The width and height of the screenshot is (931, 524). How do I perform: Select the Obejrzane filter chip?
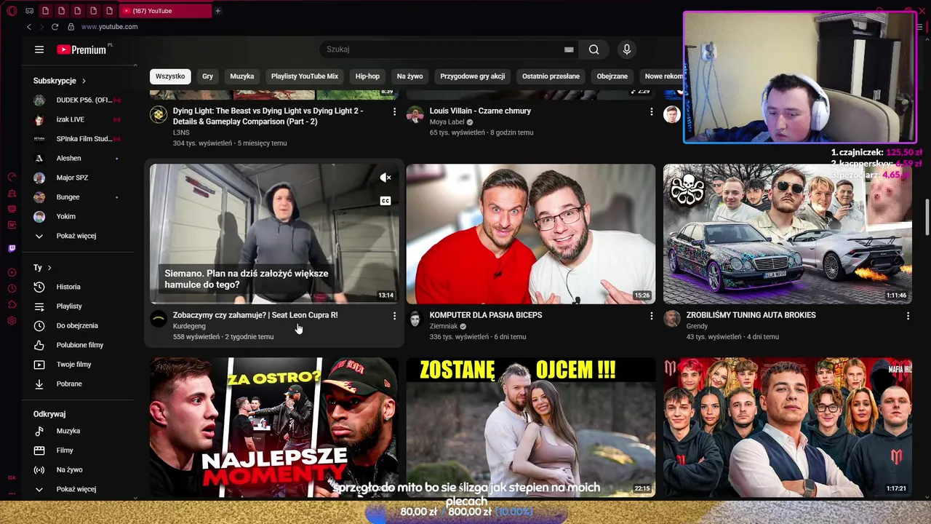[612, 76]
